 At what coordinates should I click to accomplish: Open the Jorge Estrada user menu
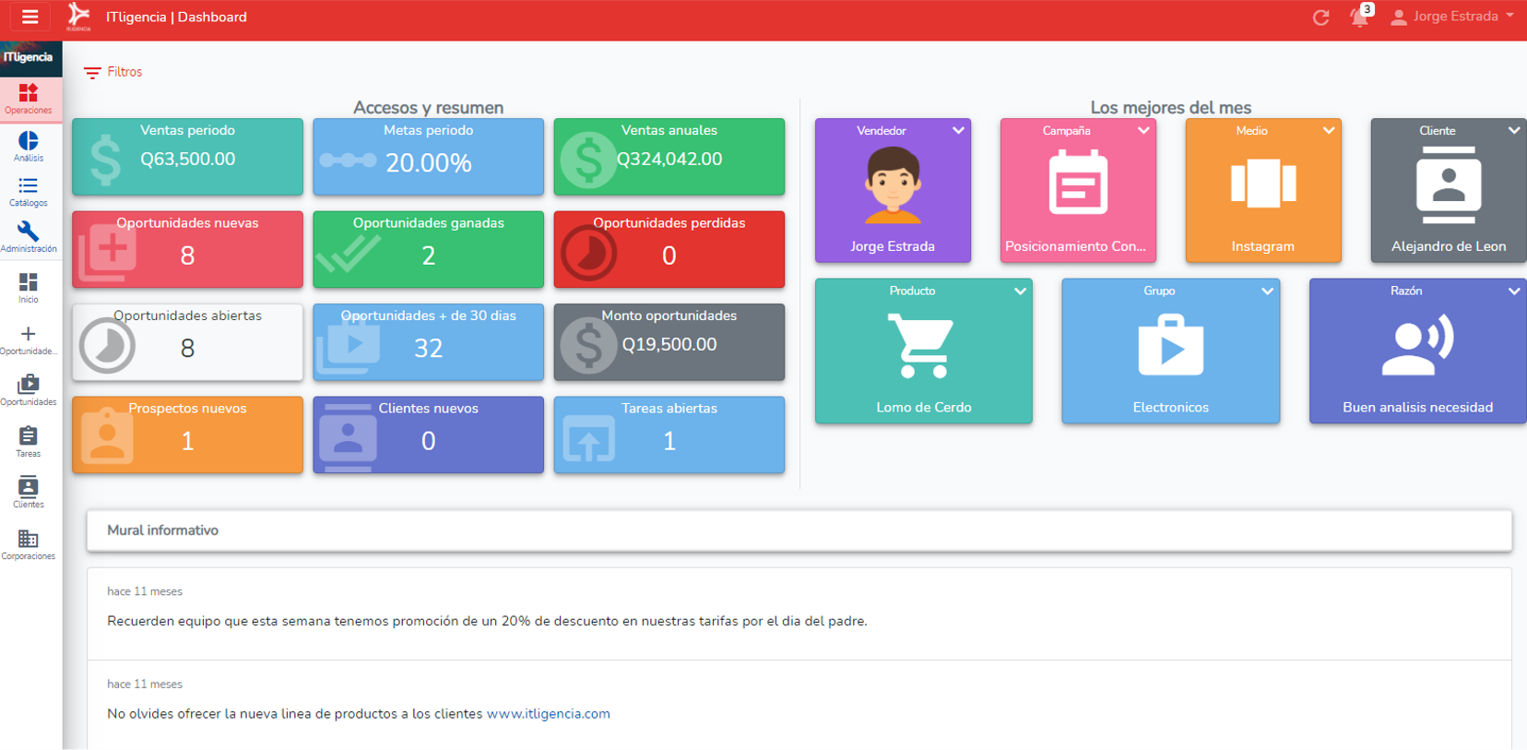[1453, 17]
